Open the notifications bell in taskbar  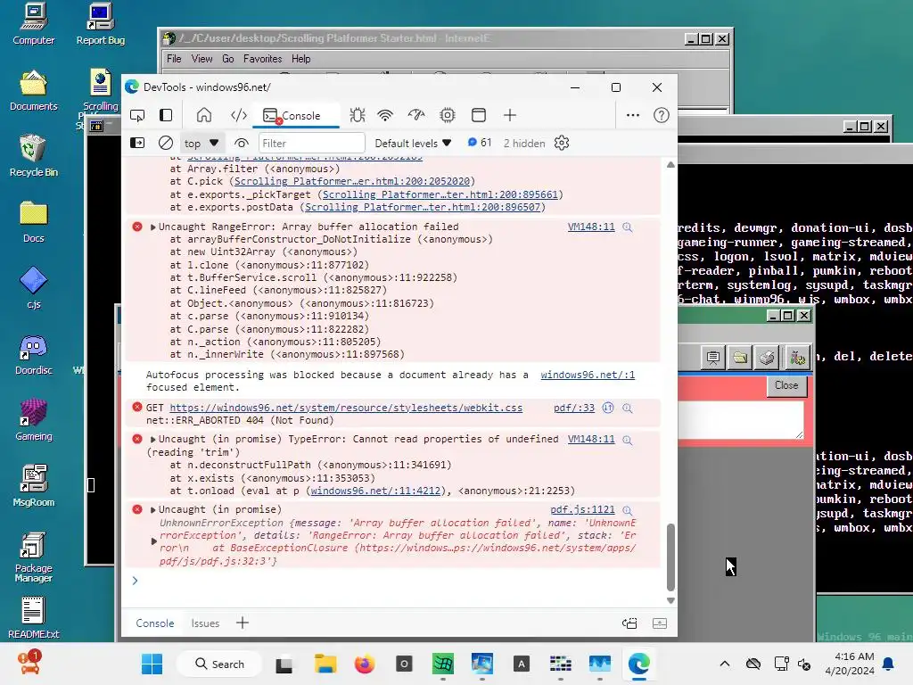pos(889,664)
